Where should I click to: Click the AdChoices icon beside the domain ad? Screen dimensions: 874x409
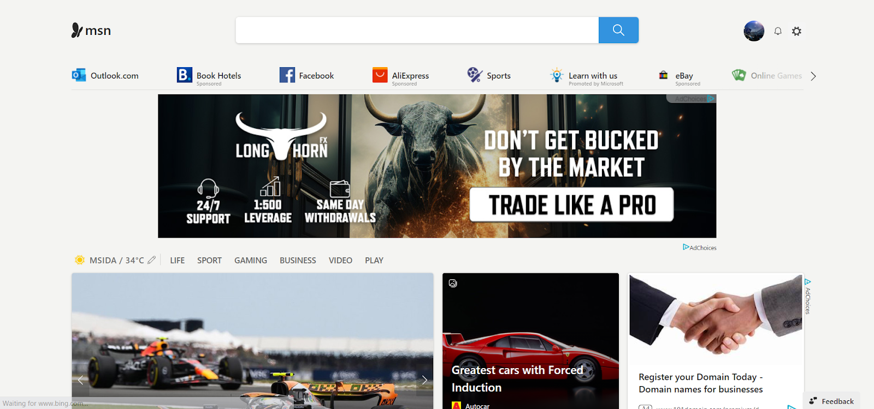click(x=807, y=282)
